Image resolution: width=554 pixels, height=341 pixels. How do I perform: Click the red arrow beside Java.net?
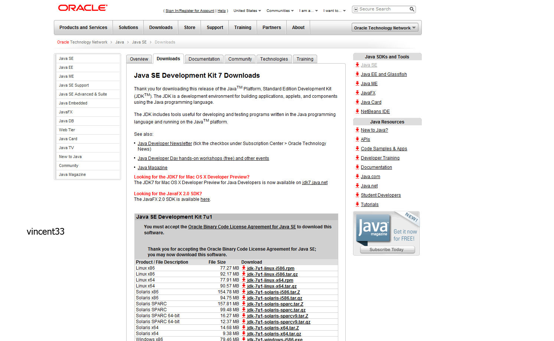click(x=357, y=186)
